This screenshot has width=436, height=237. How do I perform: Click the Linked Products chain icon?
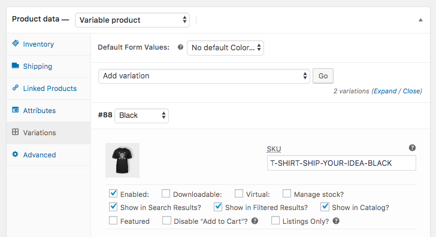16,88
